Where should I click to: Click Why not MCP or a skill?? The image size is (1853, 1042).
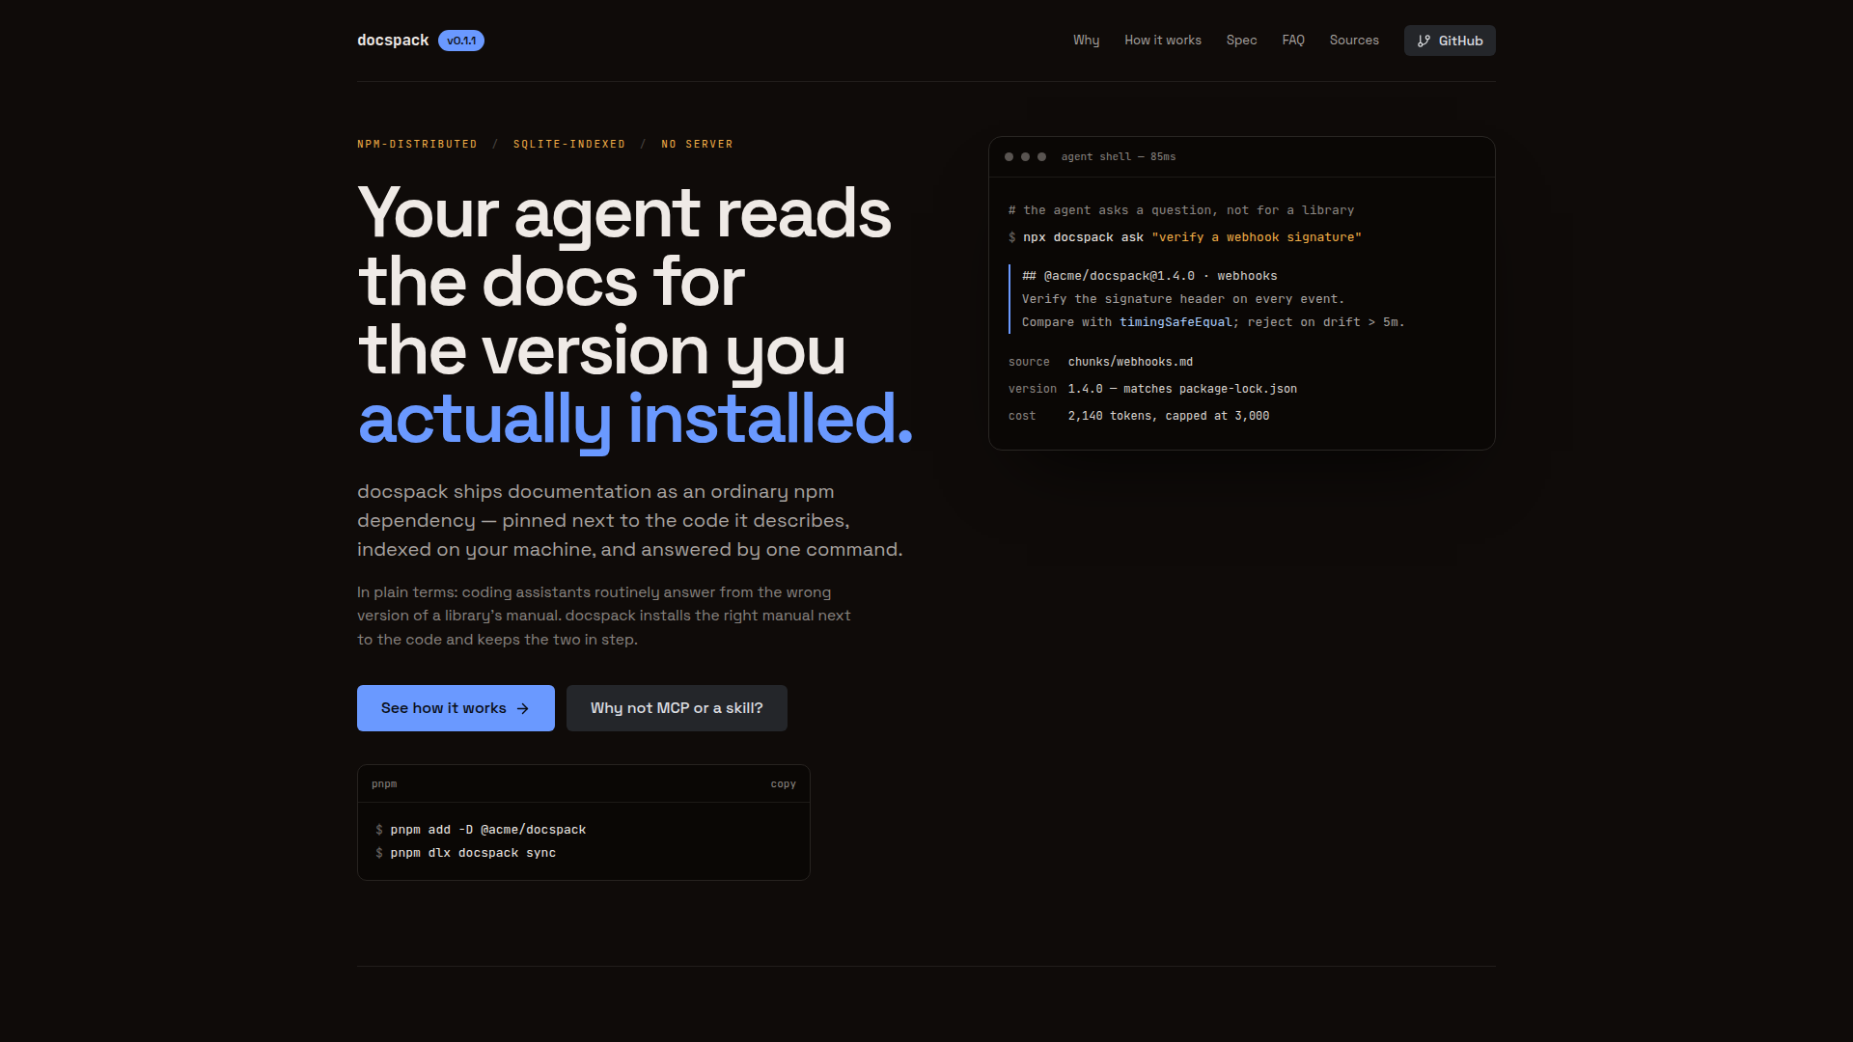click(677, 708)
